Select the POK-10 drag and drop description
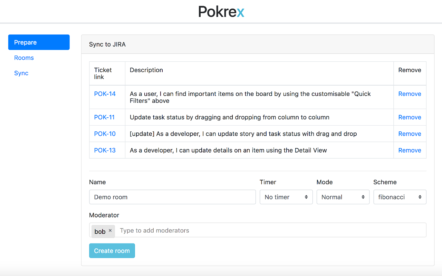 click(x=243, y=134)
